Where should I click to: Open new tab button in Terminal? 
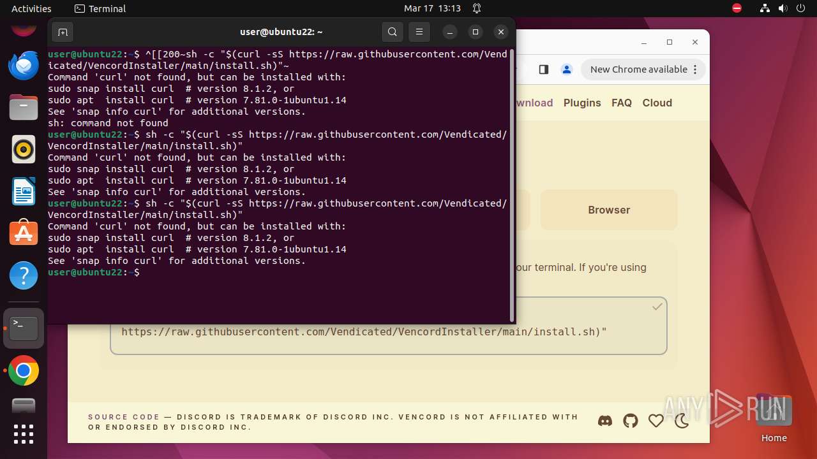(63, 32)
